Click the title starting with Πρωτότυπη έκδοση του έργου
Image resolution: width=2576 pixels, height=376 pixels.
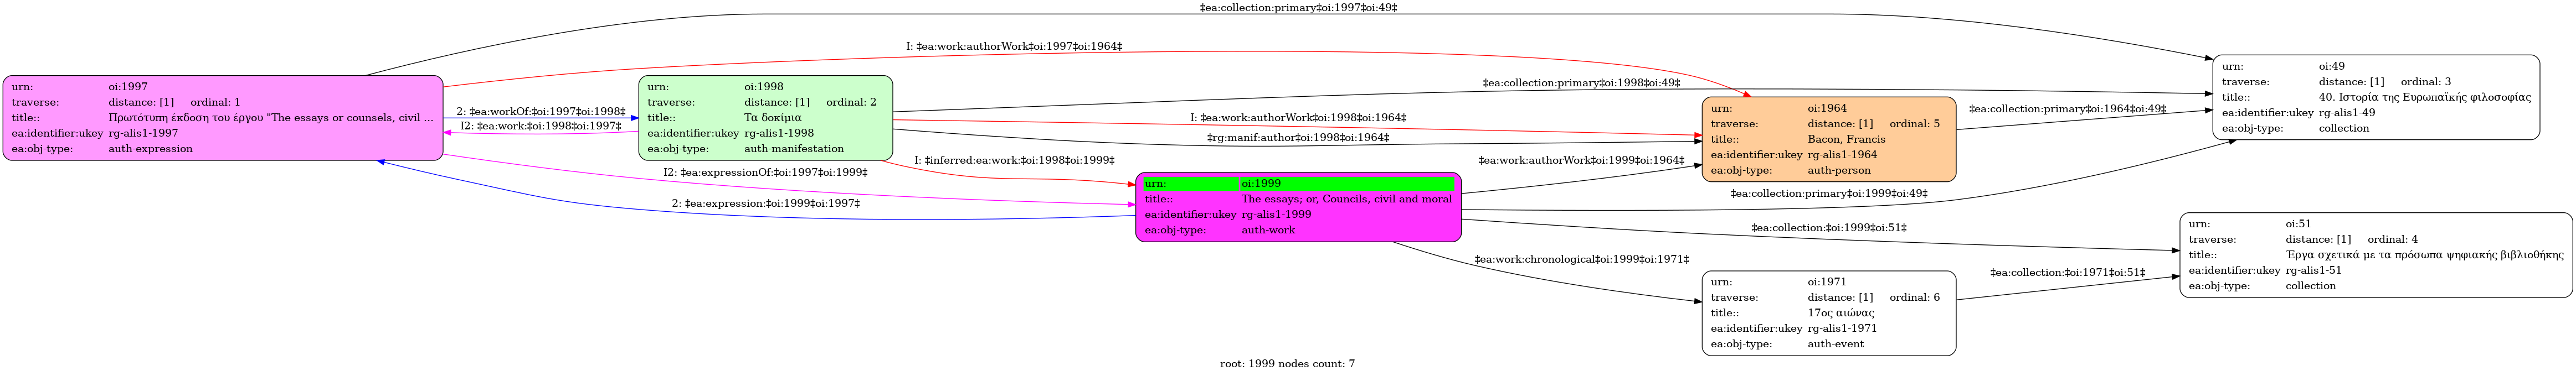tap(271, 118)
